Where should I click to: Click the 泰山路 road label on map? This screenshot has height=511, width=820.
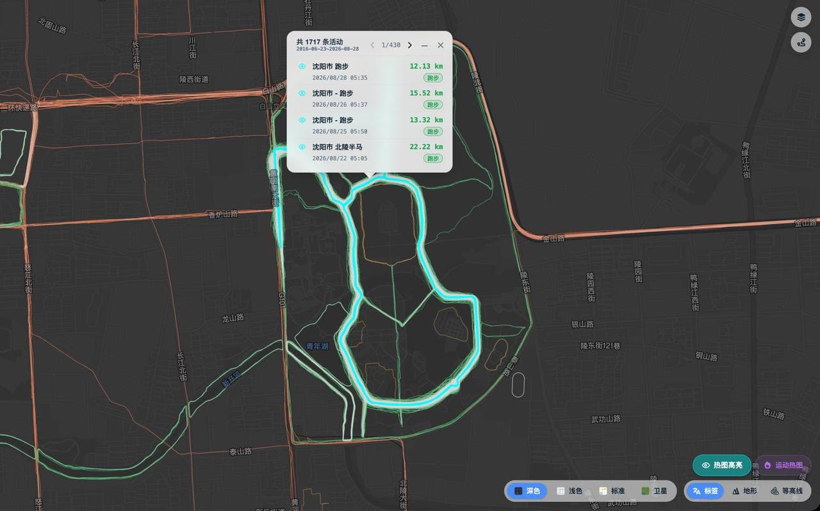(x=241, y=451)
